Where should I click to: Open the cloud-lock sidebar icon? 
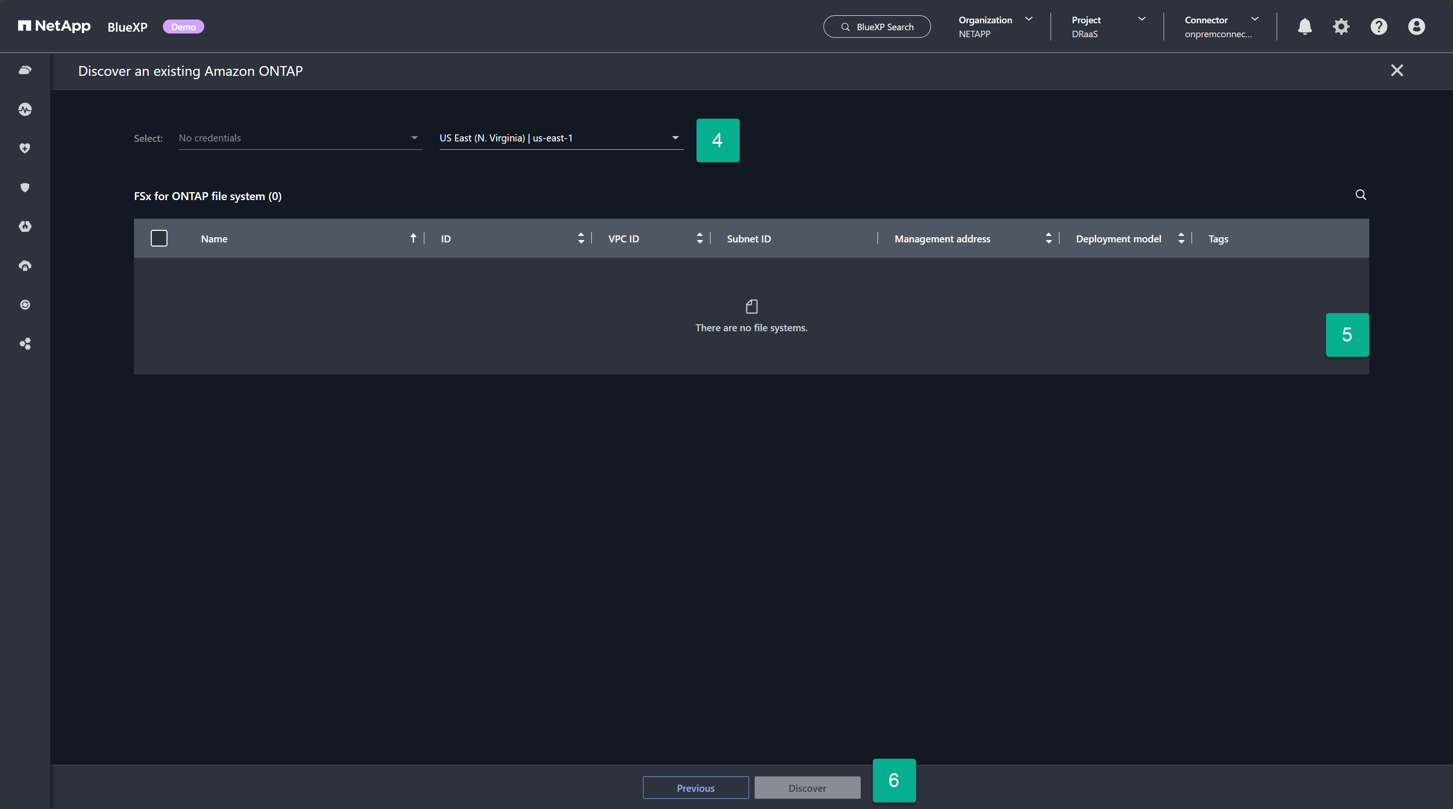pos(25,266)
